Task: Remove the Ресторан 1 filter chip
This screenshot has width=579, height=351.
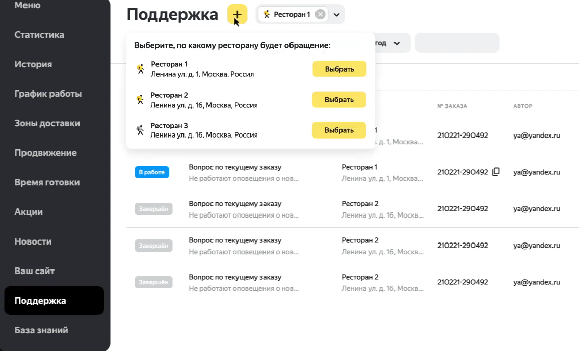Action: tap(320, 14)
